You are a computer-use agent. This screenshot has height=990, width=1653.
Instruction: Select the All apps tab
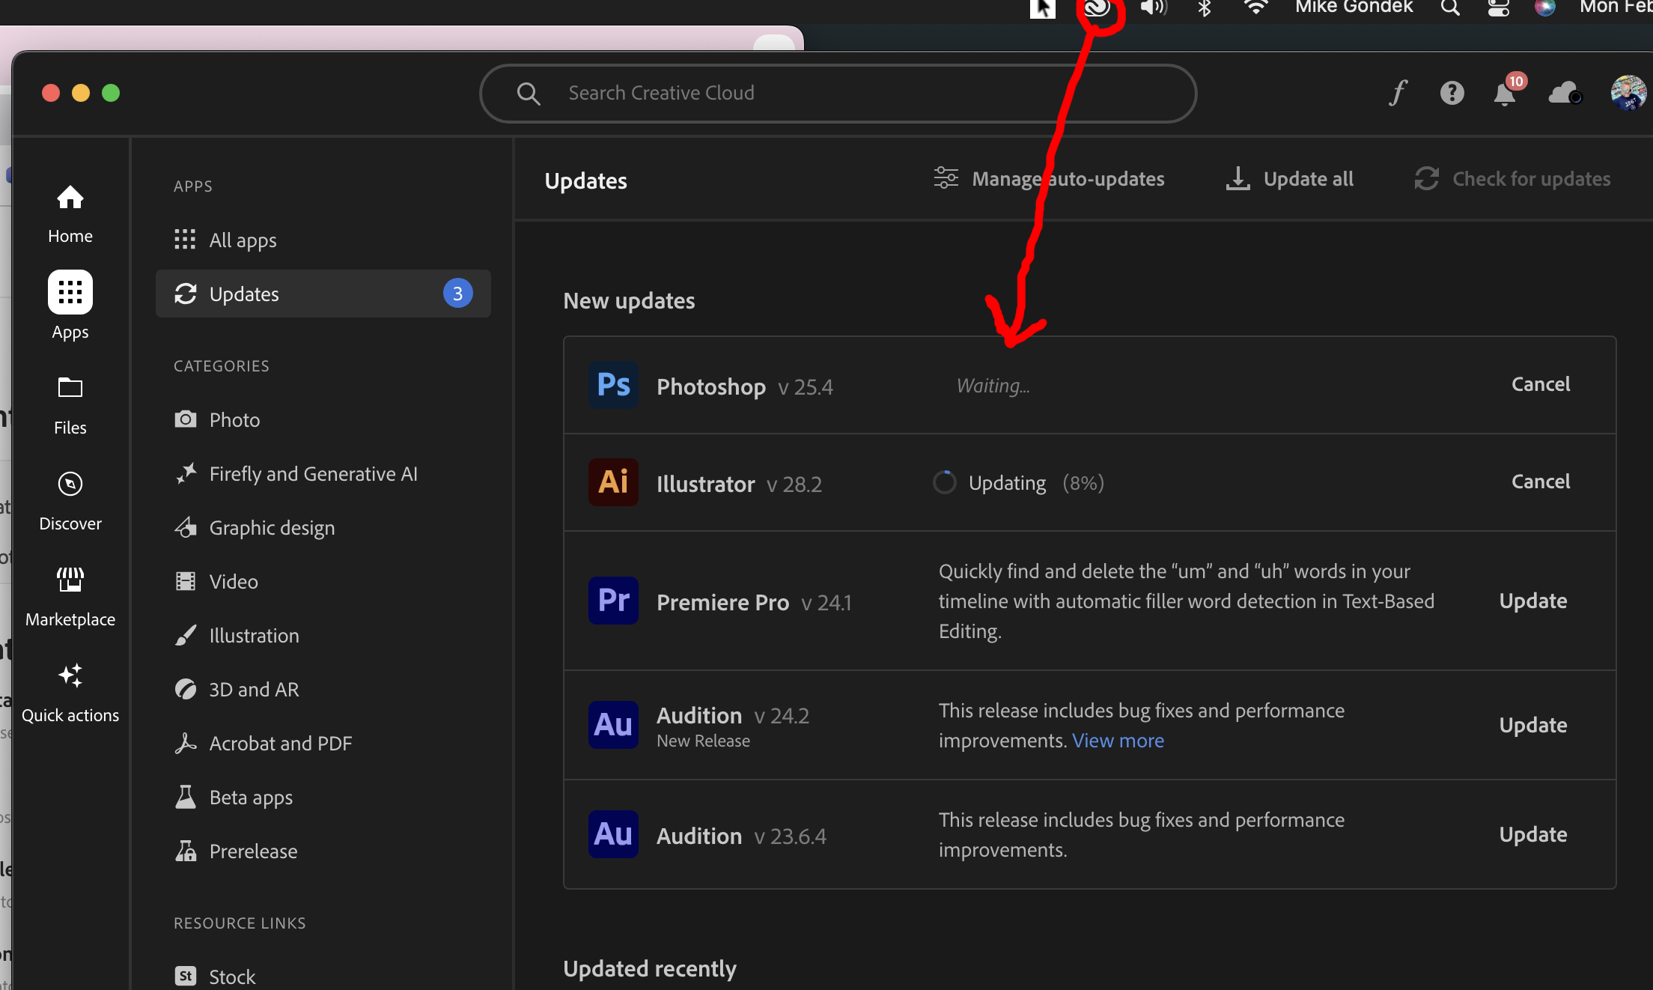242,240
